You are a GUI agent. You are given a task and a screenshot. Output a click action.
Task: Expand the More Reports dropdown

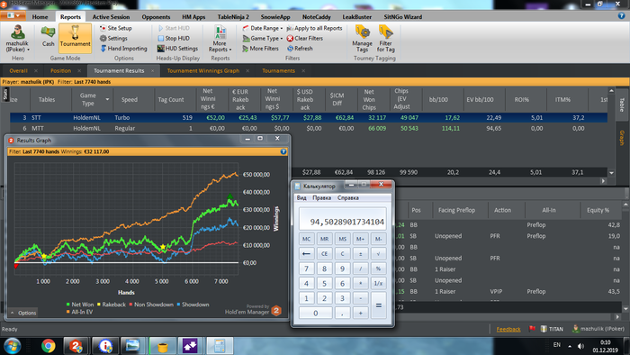[220, 39]
